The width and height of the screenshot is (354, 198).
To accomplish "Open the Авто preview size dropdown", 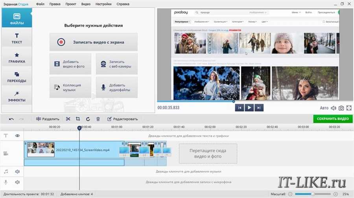I will (x=324, y=108).
